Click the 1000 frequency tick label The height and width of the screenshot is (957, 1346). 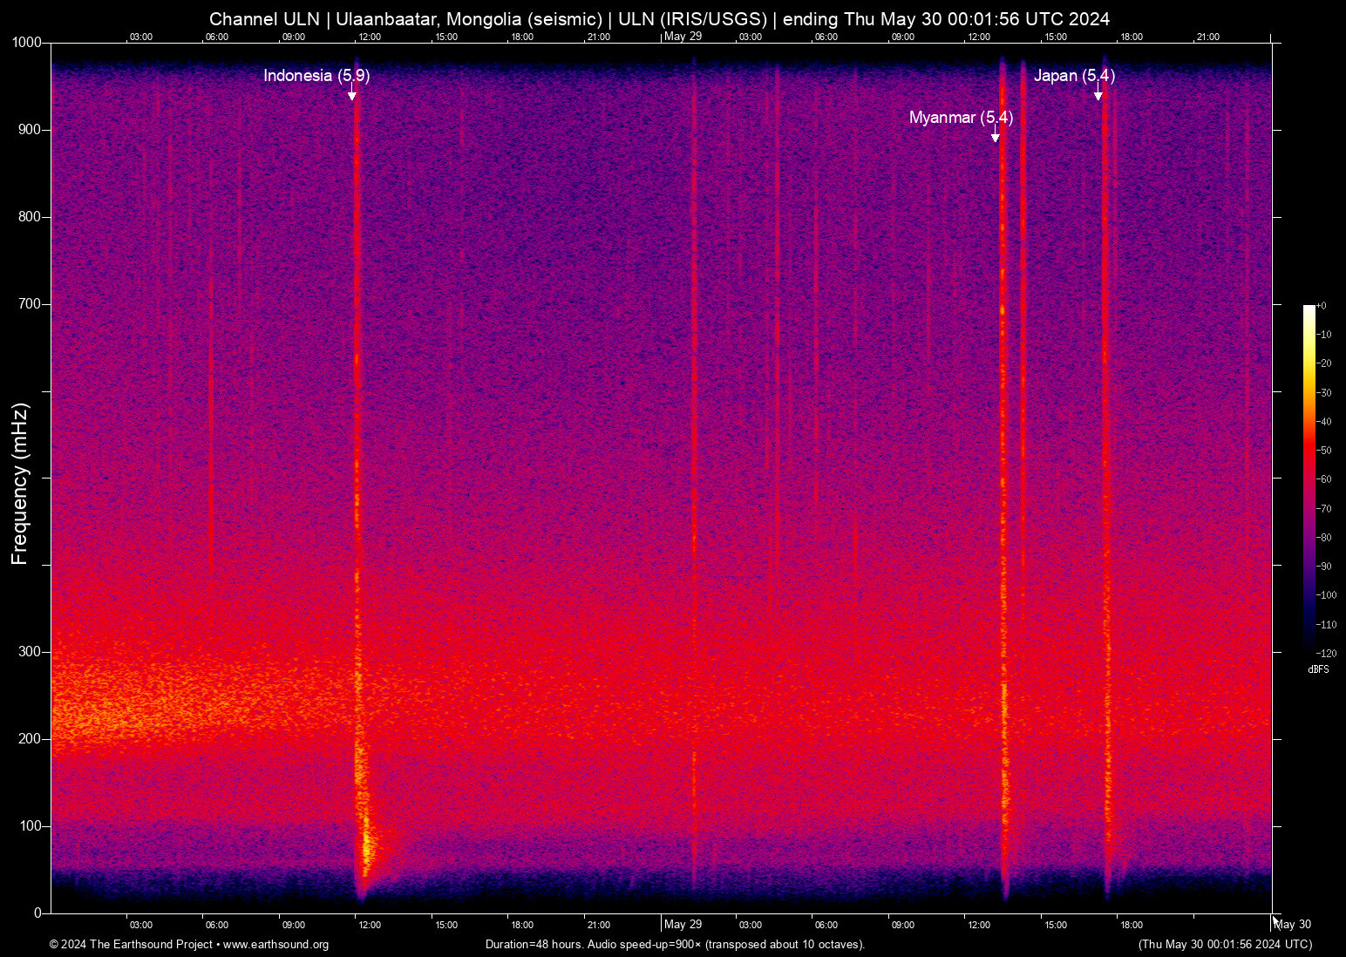point(27,43)
